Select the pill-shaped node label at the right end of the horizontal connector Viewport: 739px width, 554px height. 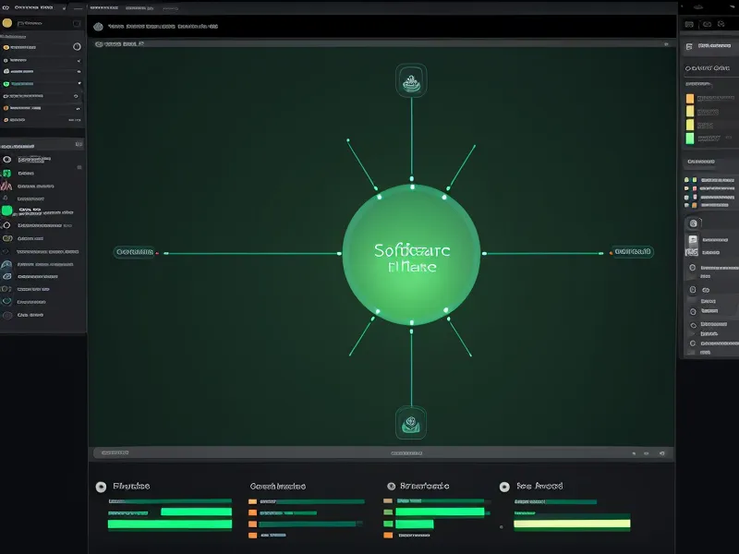pyautogui.click(x=633, y=251)
